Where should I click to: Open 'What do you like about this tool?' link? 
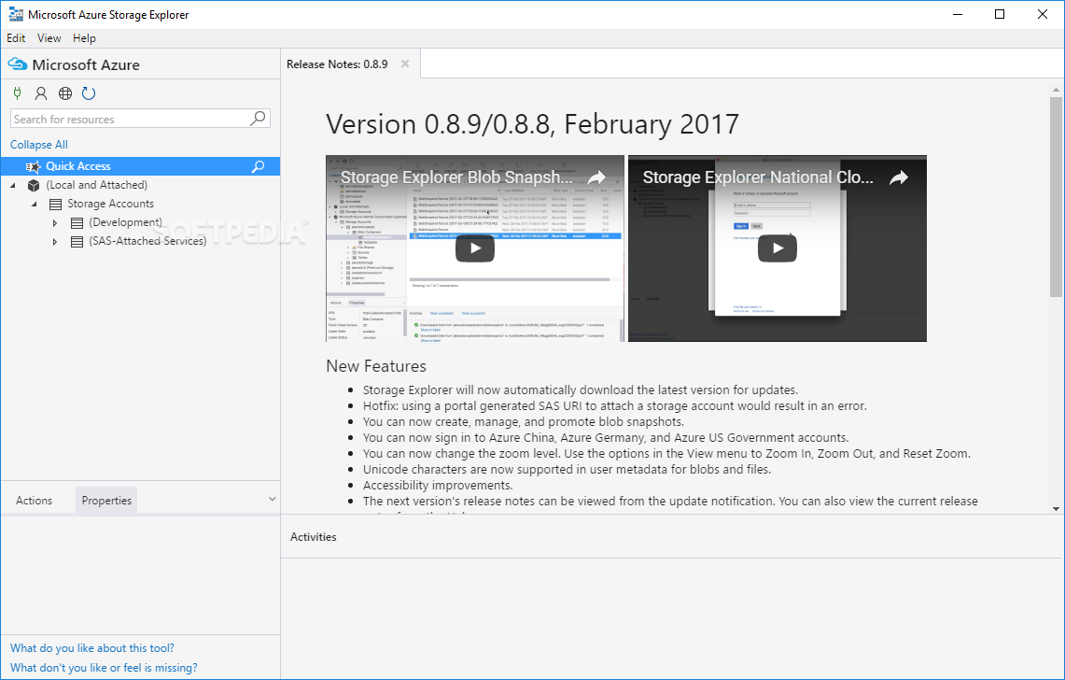(x=92, y=648)
